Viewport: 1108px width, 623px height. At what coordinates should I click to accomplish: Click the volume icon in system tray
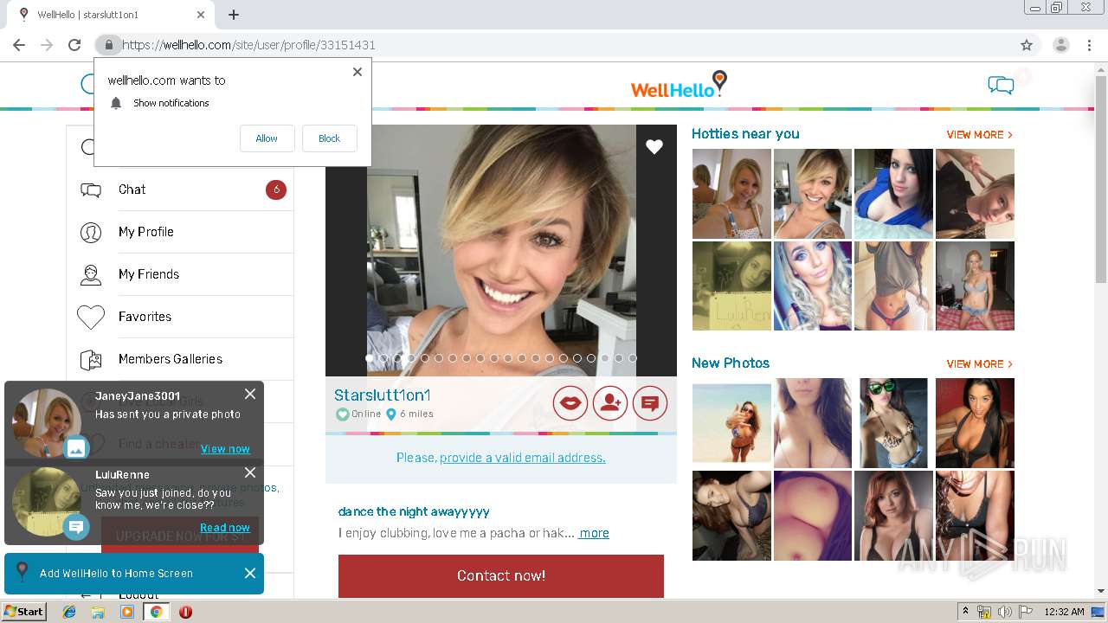pyautogui.click(x=1004, y=612)
